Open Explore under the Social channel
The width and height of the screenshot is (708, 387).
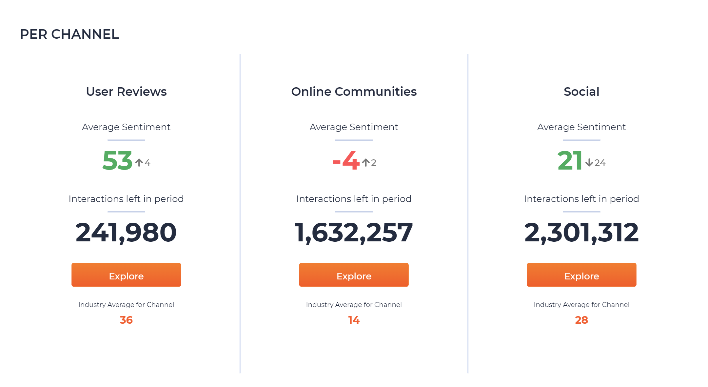pos(581,275)
